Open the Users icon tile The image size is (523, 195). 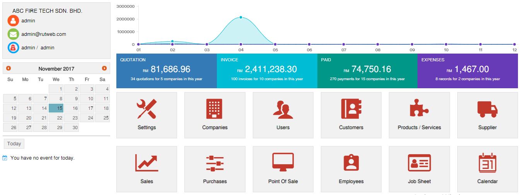pos(283,109)
